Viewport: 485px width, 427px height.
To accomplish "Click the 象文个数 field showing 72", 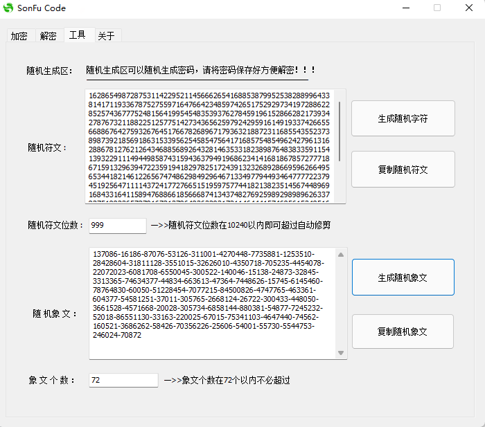I will tap(123, 380).
